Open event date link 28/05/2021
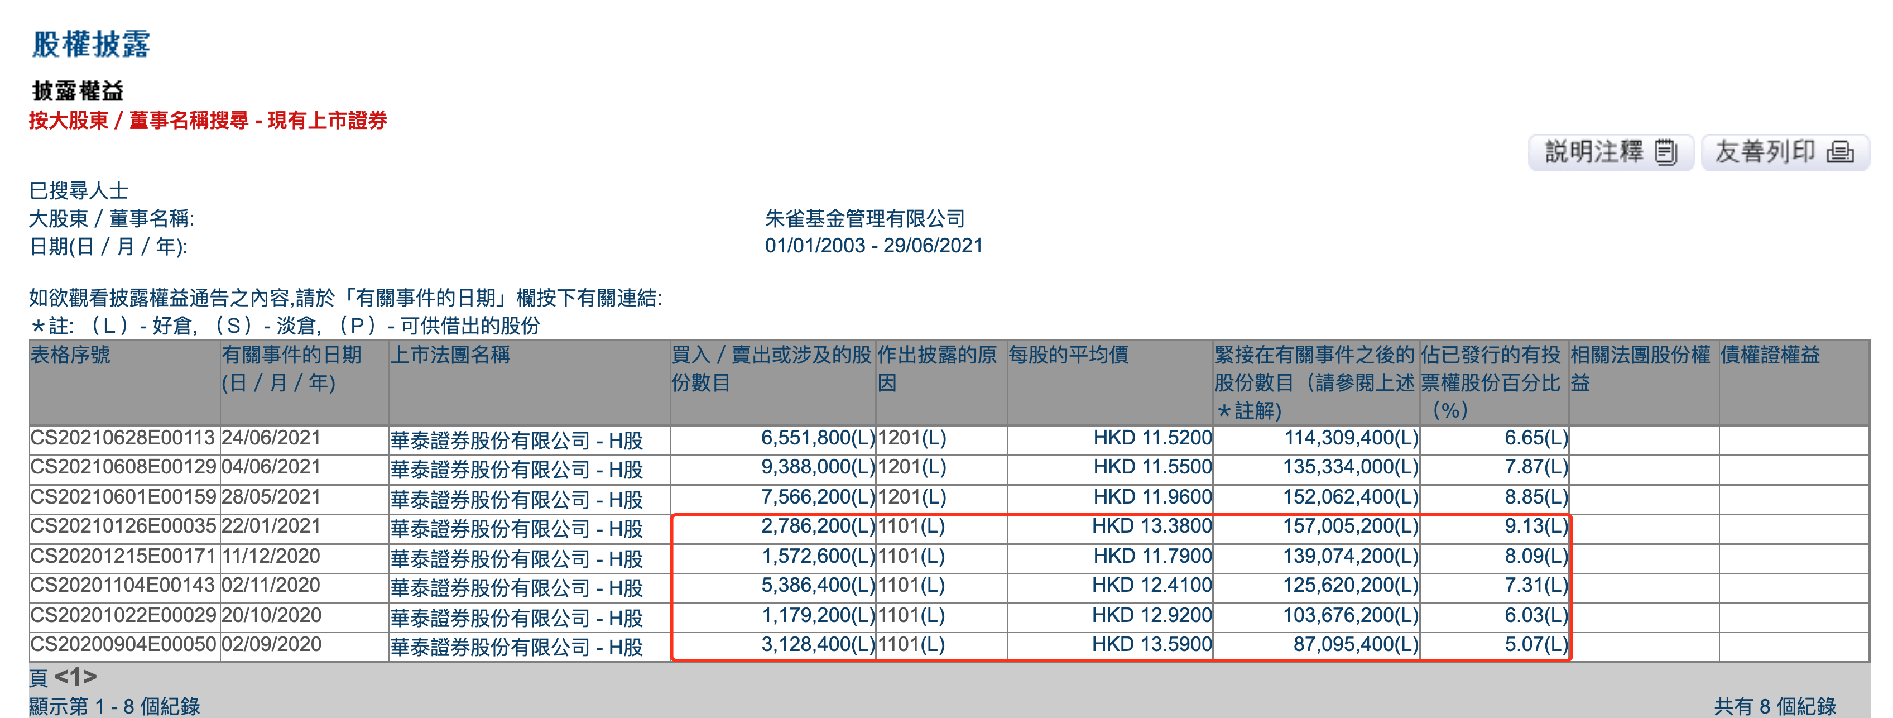Screen dimensions: 1893x718 [271, 497]
